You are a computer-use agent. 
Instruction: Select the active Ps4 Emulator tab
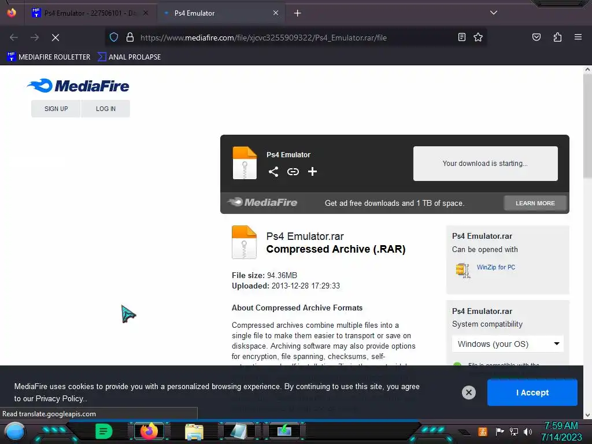pyautogui.click(x=221, y=13)
